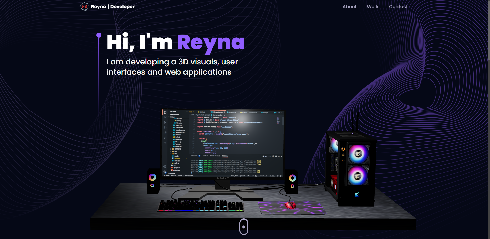Switch to the PROBLEMS panel tab

point(194,156)
